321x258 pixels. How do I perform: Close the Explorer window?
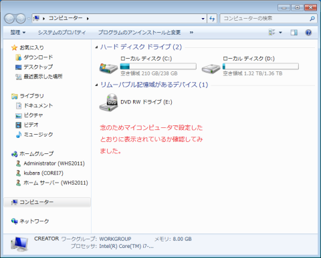[310, 7]
